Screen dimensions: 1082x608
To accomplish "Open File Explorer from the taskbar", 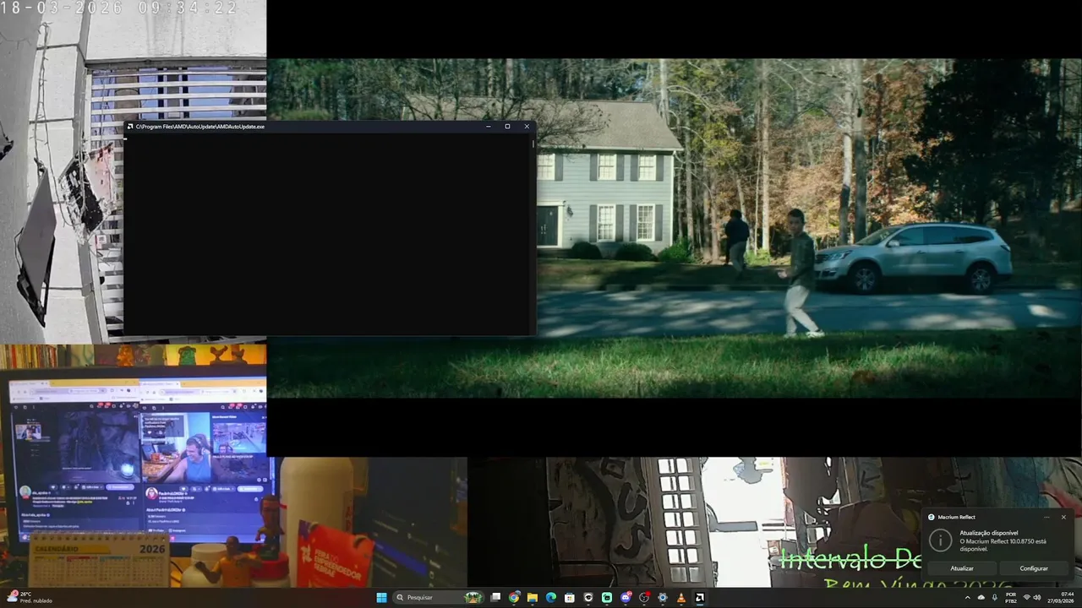I will pos(533,597).
